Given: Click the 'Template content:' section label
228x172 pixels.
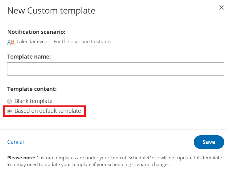Looking at the screenshot, I should (x=32, y=89).
